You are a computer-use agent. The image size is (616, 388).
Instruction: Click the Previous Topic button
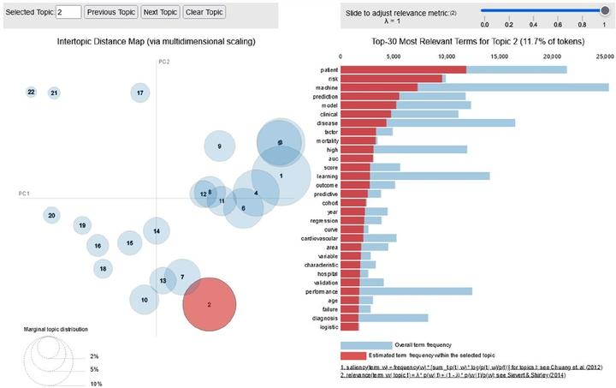point(110,12)
